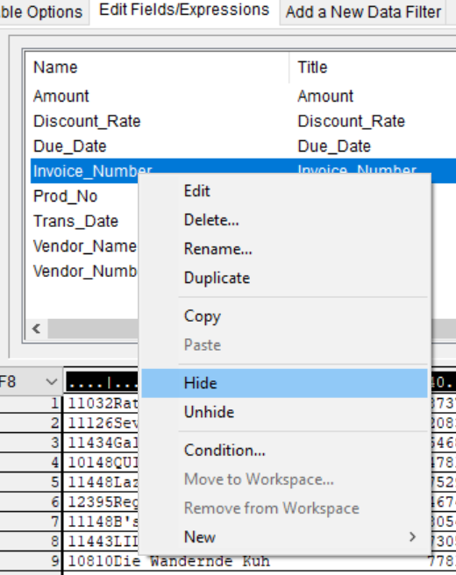The height and width of the screenshot is (575, 456).
Task: Open the Table Options tab
Action: 41,12
